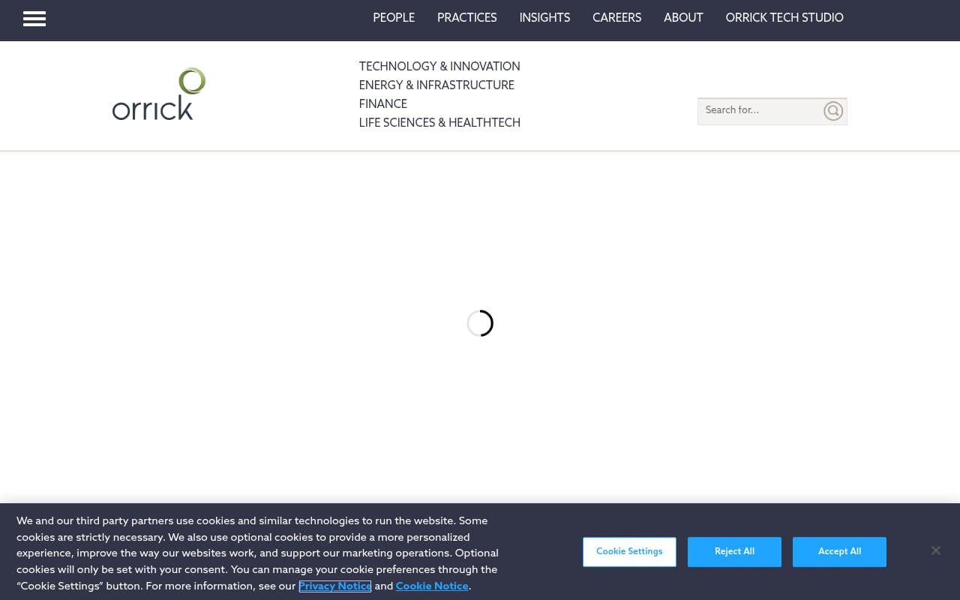
Task: Click the Cookie Settings button
Action: tap(629, 552)
